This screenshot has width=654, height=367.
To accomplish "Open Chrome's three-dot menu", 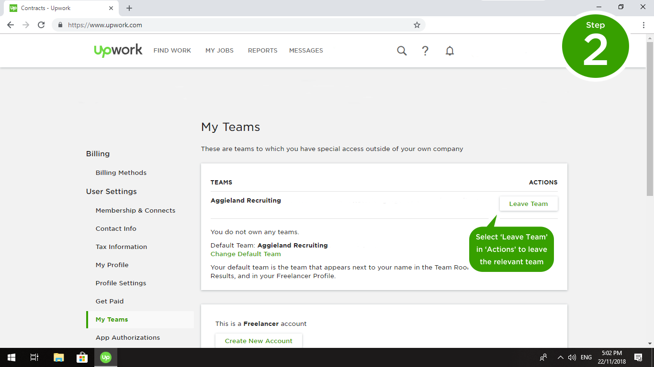I will click(643, 25).
